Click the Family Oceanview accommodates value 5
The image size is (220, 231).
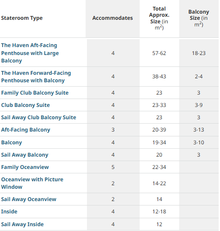[113, 167]
